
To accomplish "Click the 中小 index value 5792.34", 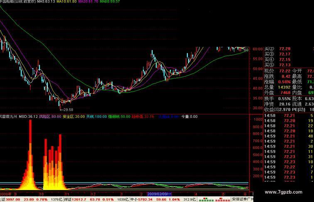I will point(145,200).
